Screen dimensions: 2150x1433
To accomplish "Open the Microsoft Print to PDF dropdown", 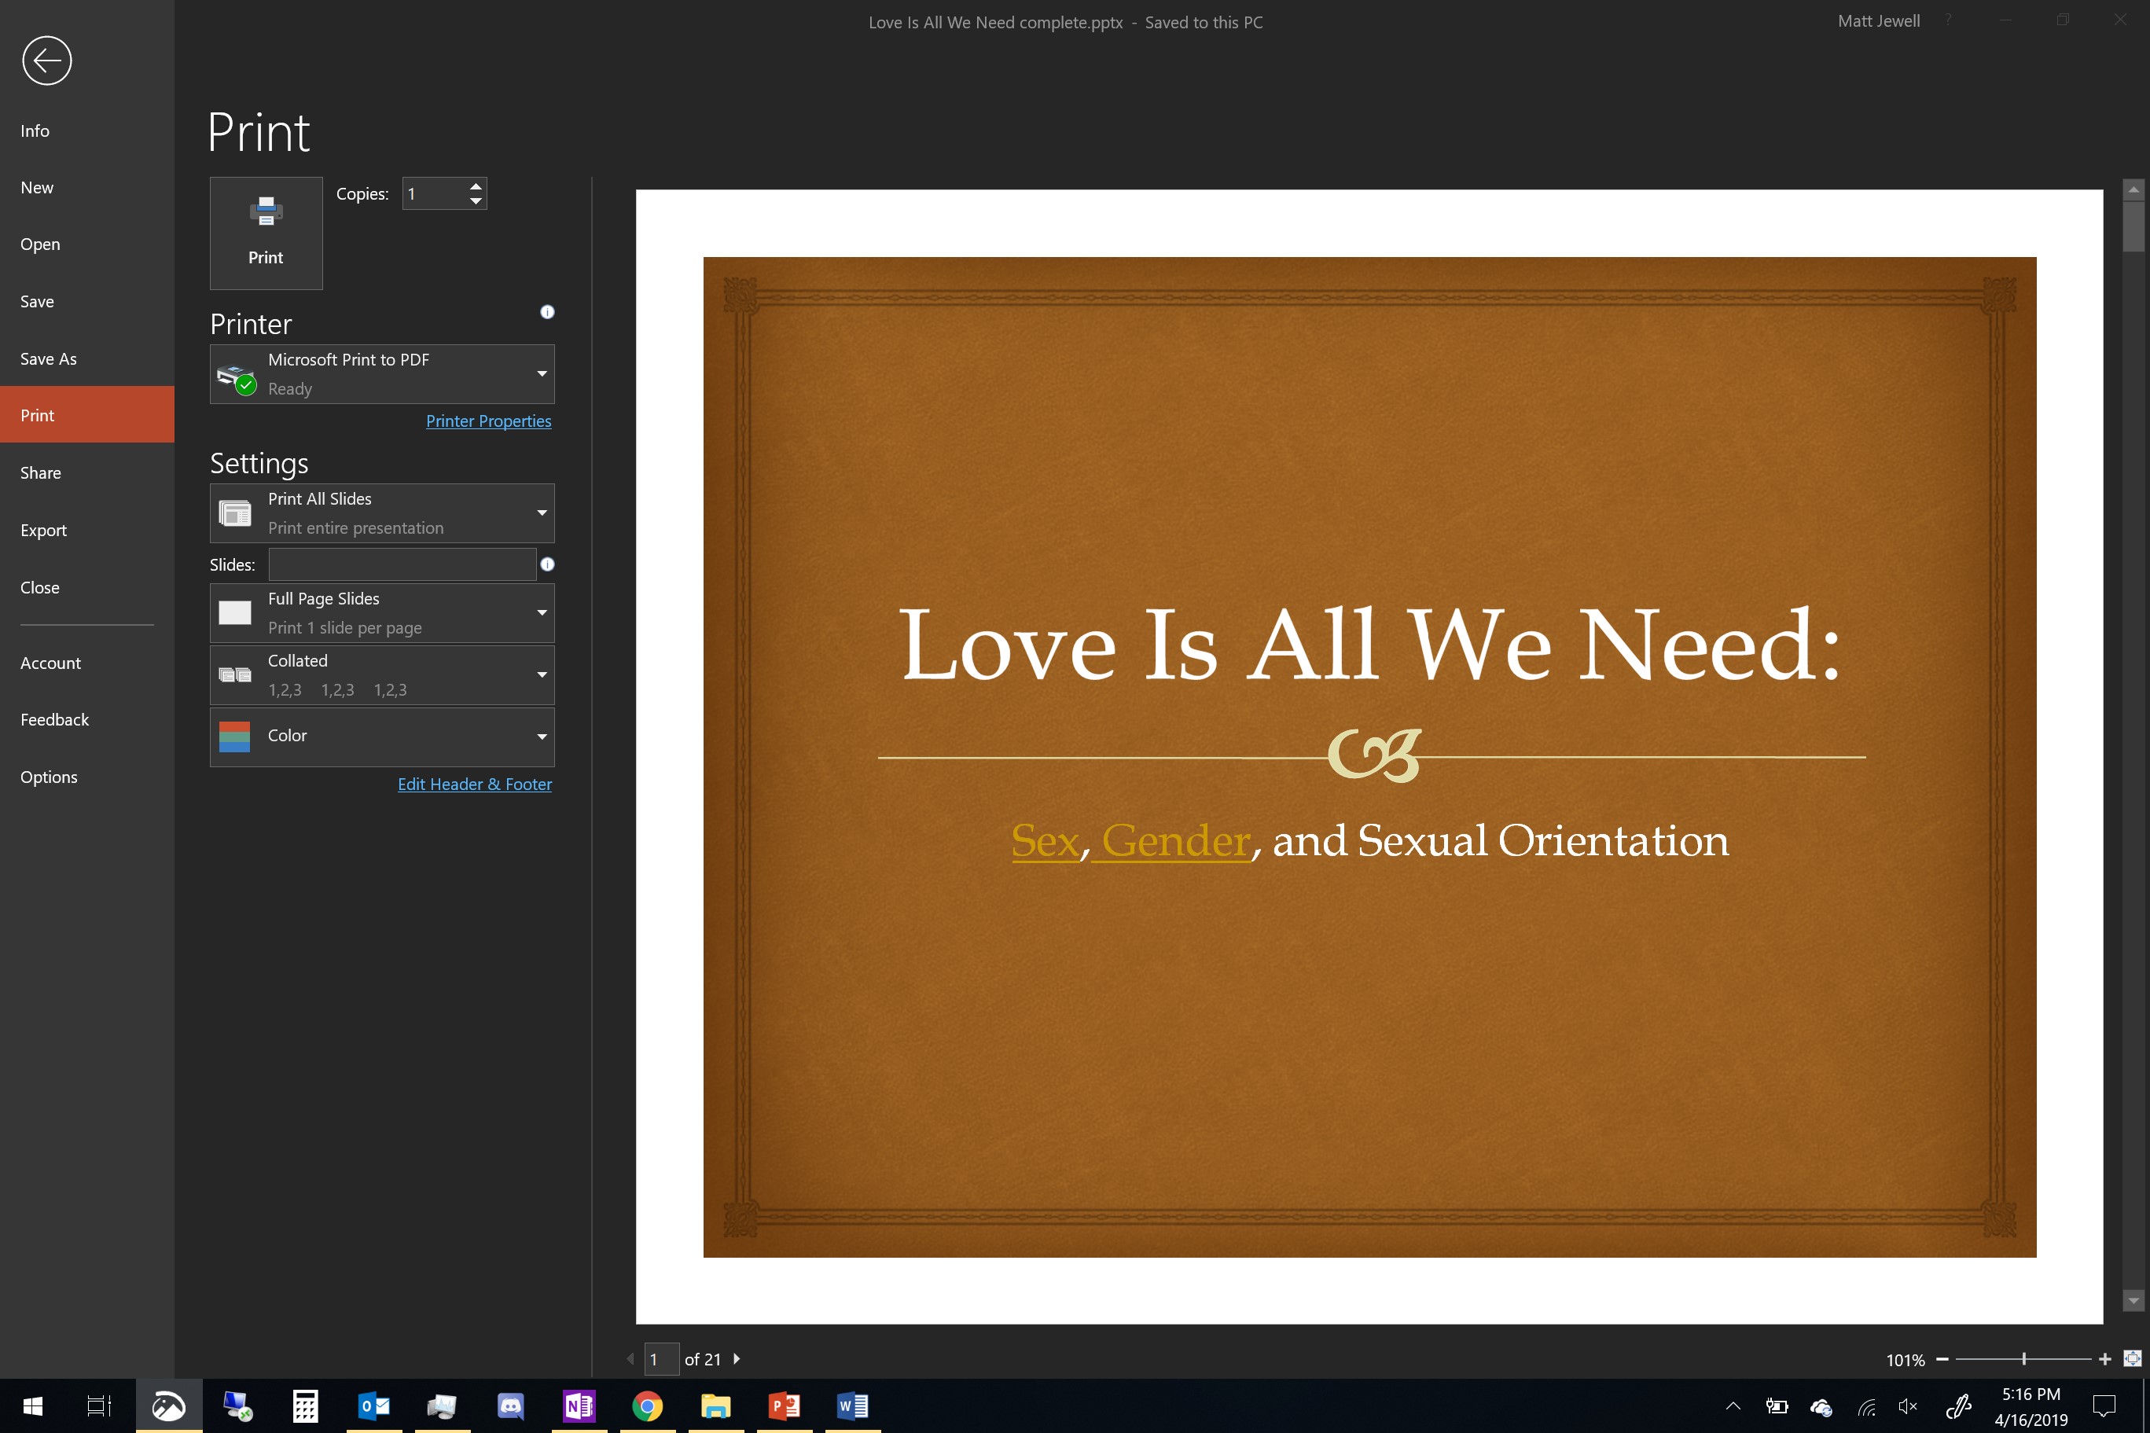I will pyautogui.click(x=382, y=374).
